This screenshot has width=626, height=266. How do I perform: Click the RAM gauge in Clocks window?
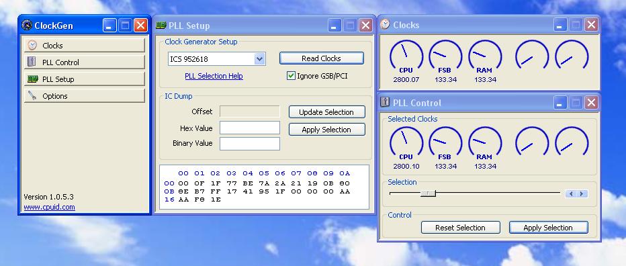point(485,56)
